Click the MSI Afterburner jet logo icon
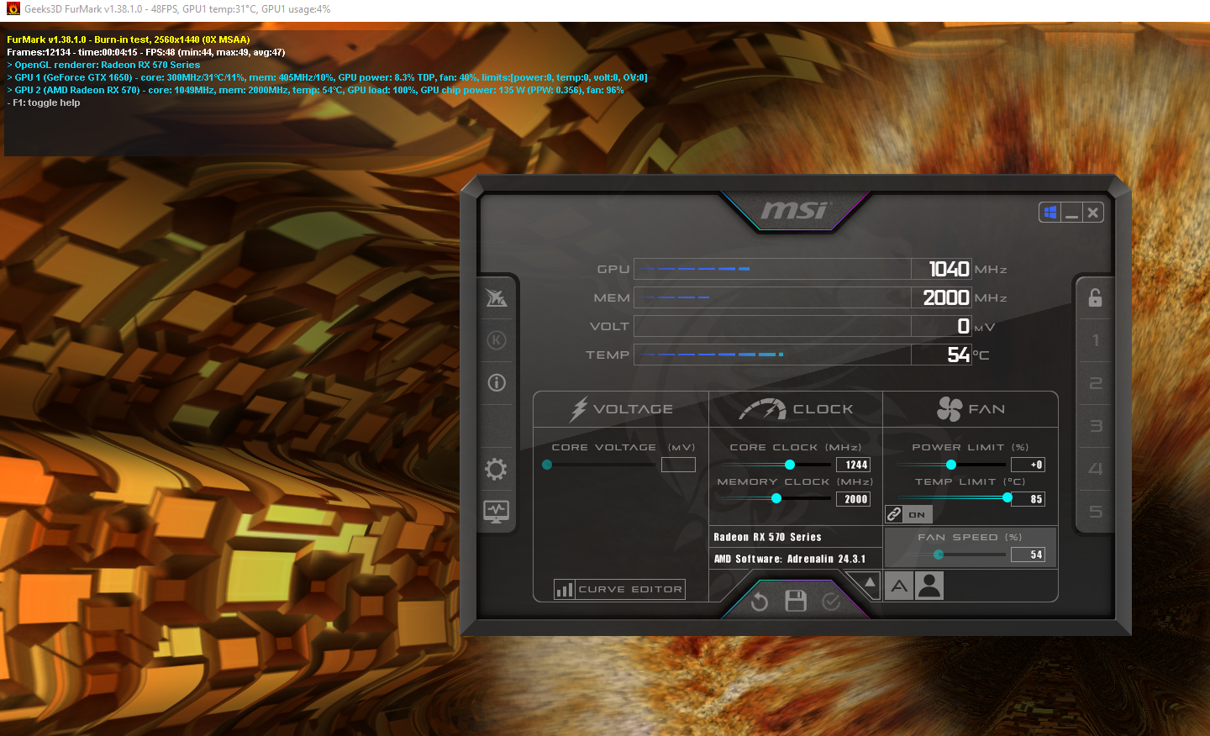The image size is (1210, 736). pos(497,297)
